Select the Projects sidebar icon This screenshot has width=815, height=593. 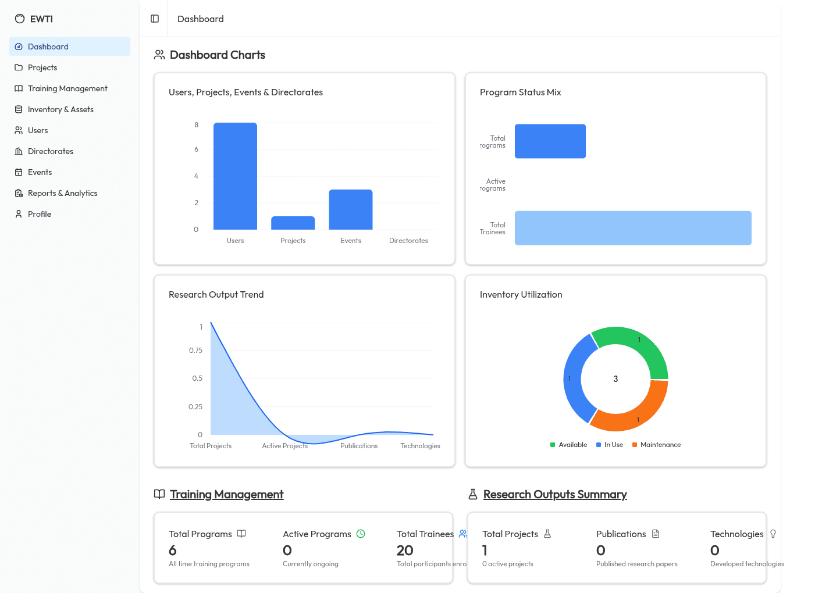(x=18, y=67)
